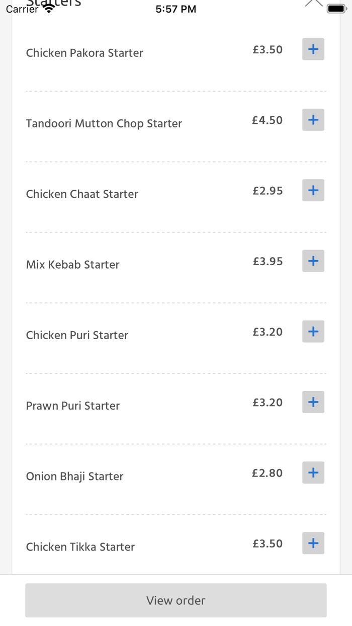Image resolution: width=352 pixels, height=626 pixels.
Task: Select the Mix Kebab Starter item name
Action: pos(72,264)
